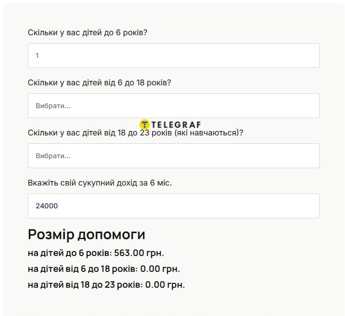This screenshot has height=316, width=345.
Task: Click the 'на дітей від 18 до 23 років:' result label
Action: (85, 285)
